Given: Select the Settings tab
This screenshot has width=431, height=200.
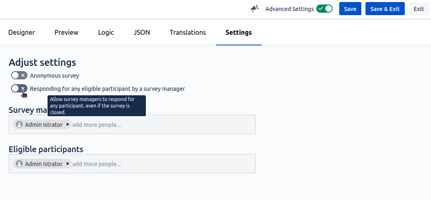Looking at the screenshot, I should click(238, 32).
